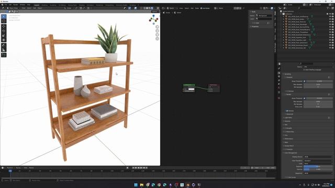The image size is (335, 188).
Task: Open the Look dropdown in Color Management
Action: [318, 163]
